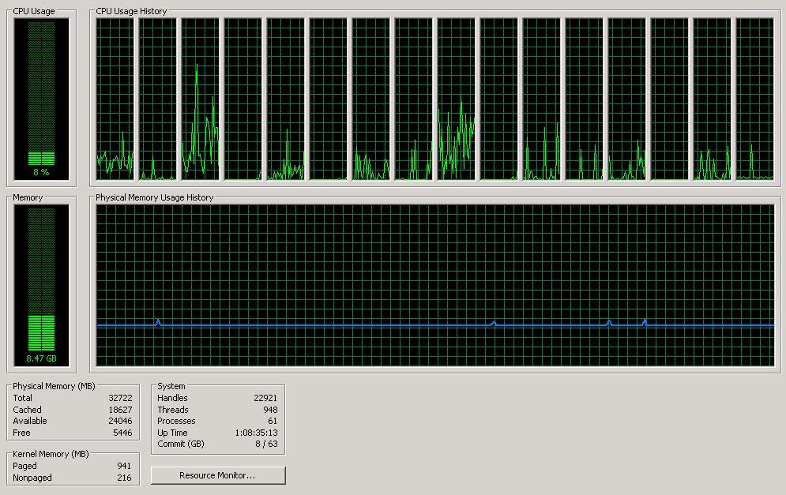Screen dimensions: 786x495
Task: Select the ninth CPU core history graph
Action: (456, 99)
